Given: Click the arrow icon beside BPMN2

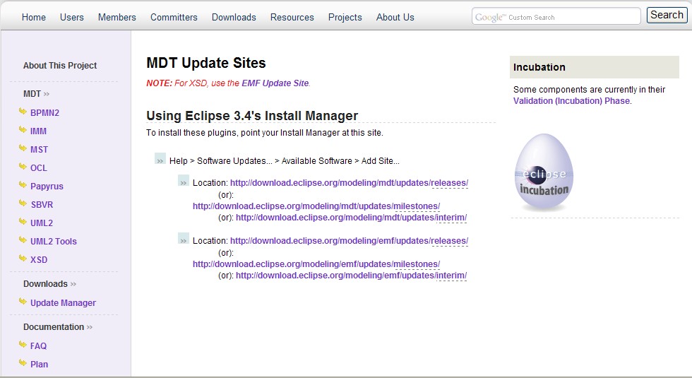Looking at the screenshot, I should pyautogui.click(x=23, y=112).
